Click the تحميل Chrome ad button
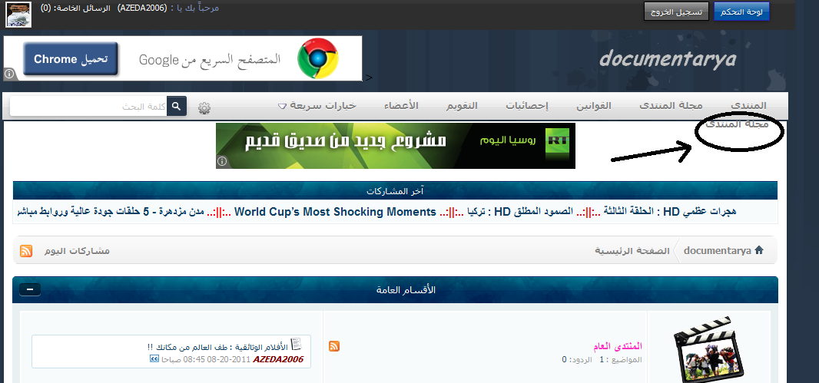This screenshot has height=383, width=819. 71,59
